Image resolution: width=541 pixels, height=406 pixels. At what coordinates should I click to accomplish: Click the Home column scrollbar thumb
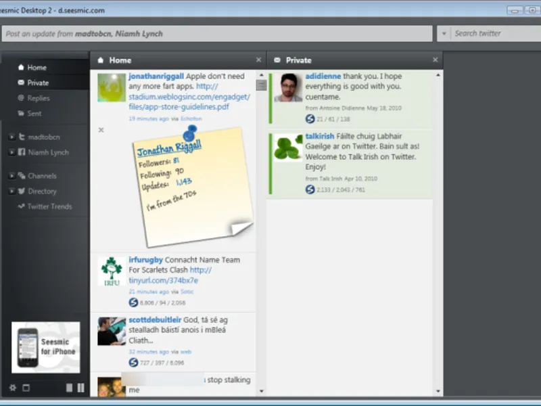click(261, 85)
